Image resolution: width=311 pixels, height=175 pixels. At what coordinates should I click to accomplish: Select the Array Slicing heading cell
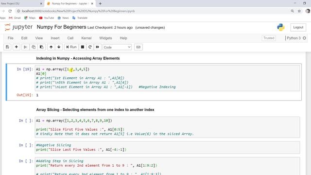click(x=95, y=110)
